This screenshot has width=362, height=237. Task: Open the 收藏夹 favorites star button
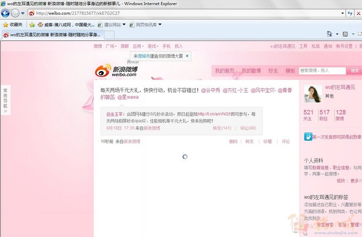13,24
